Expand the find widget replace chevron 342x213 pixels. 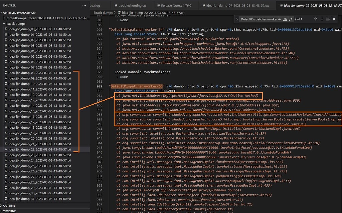point(237,19)
